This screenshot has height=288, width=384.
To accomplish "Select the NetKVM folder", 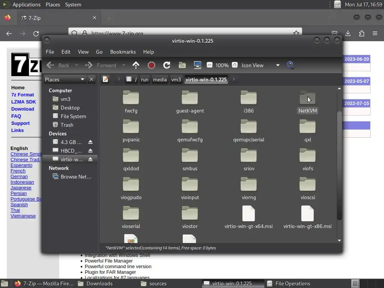I will coord(307,102).
